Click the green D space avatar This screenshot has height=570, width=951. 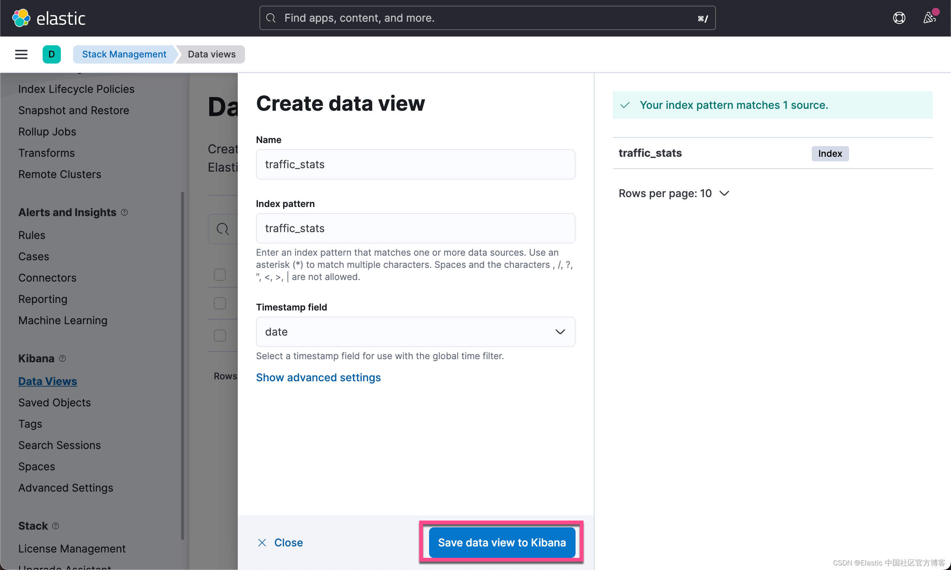coord(52,54)
